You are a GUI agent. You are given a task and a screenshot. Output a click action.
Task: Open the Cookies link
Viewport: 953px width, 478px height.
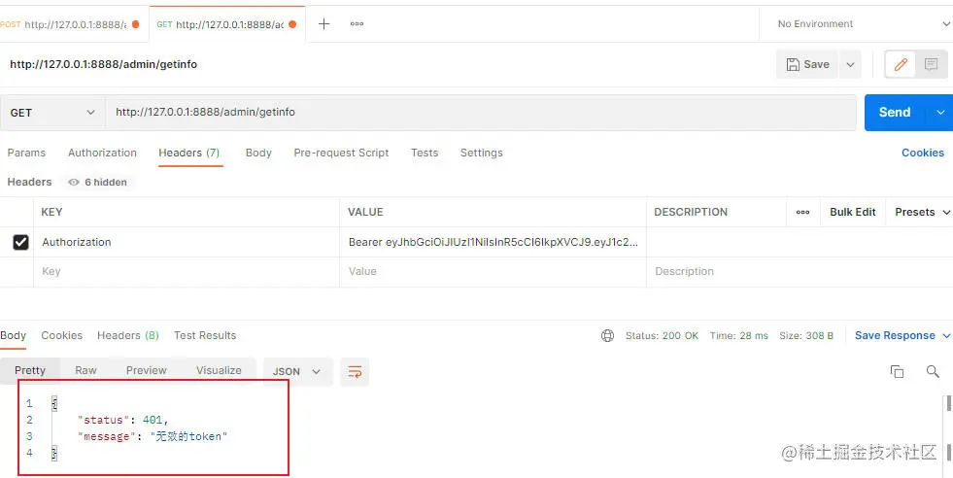[x=923, y=154]
